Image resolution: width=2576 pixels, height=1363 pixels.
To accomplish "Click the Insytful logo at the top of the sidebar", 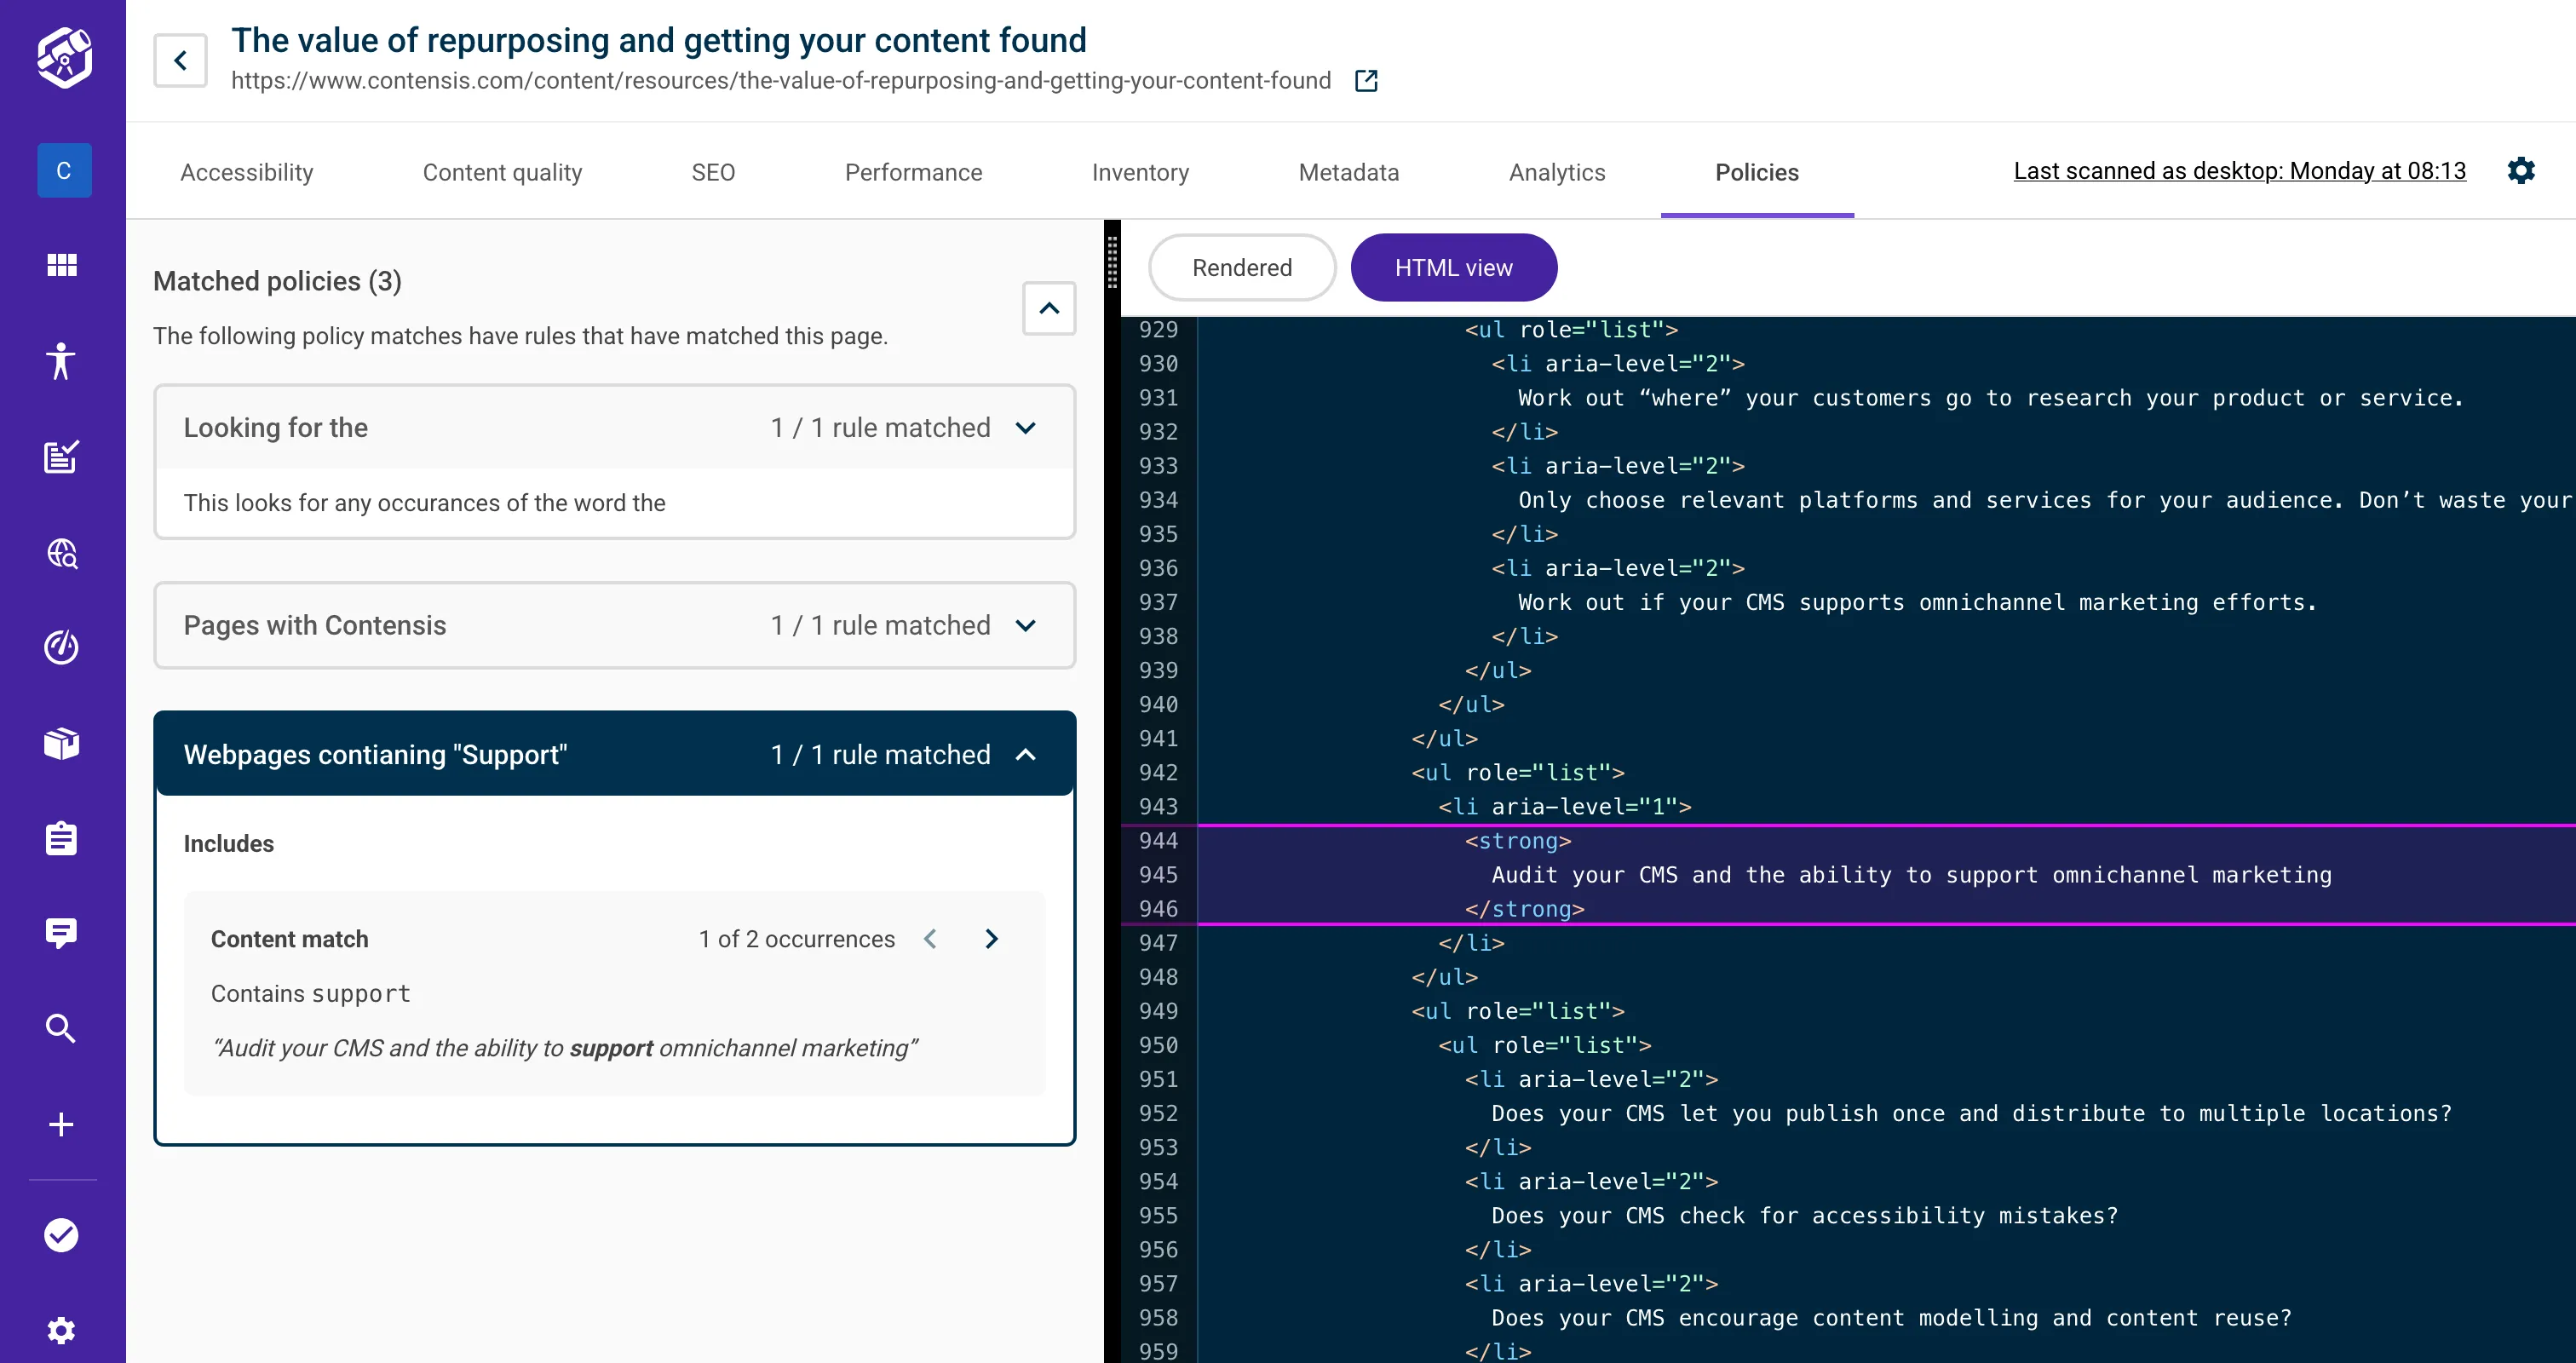I will point(63,57).
